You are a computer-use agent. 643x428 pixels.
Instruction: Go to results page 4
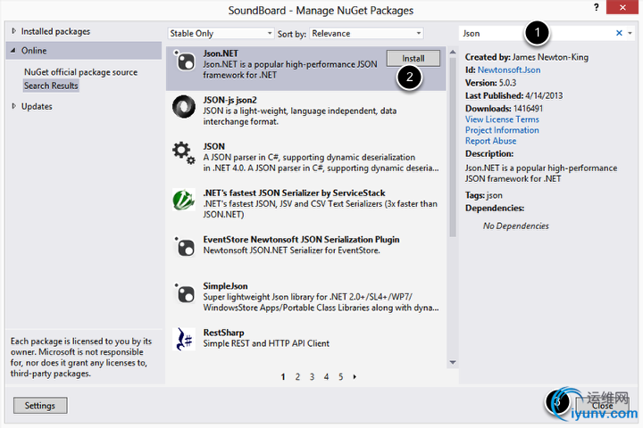pos(327,377)
